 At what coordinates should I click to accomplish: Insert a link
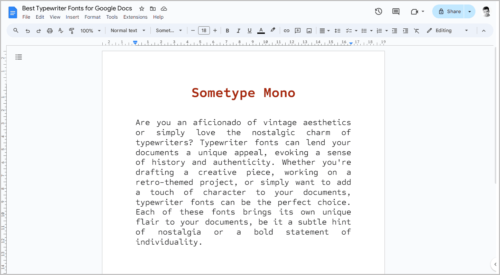[x=287, y=31]
